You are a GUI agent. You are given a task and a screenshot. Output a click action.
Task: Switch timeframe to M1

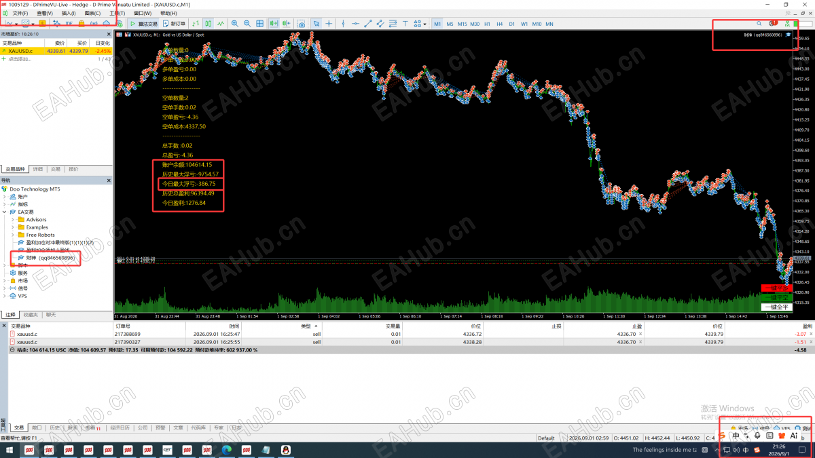point(437,24)
